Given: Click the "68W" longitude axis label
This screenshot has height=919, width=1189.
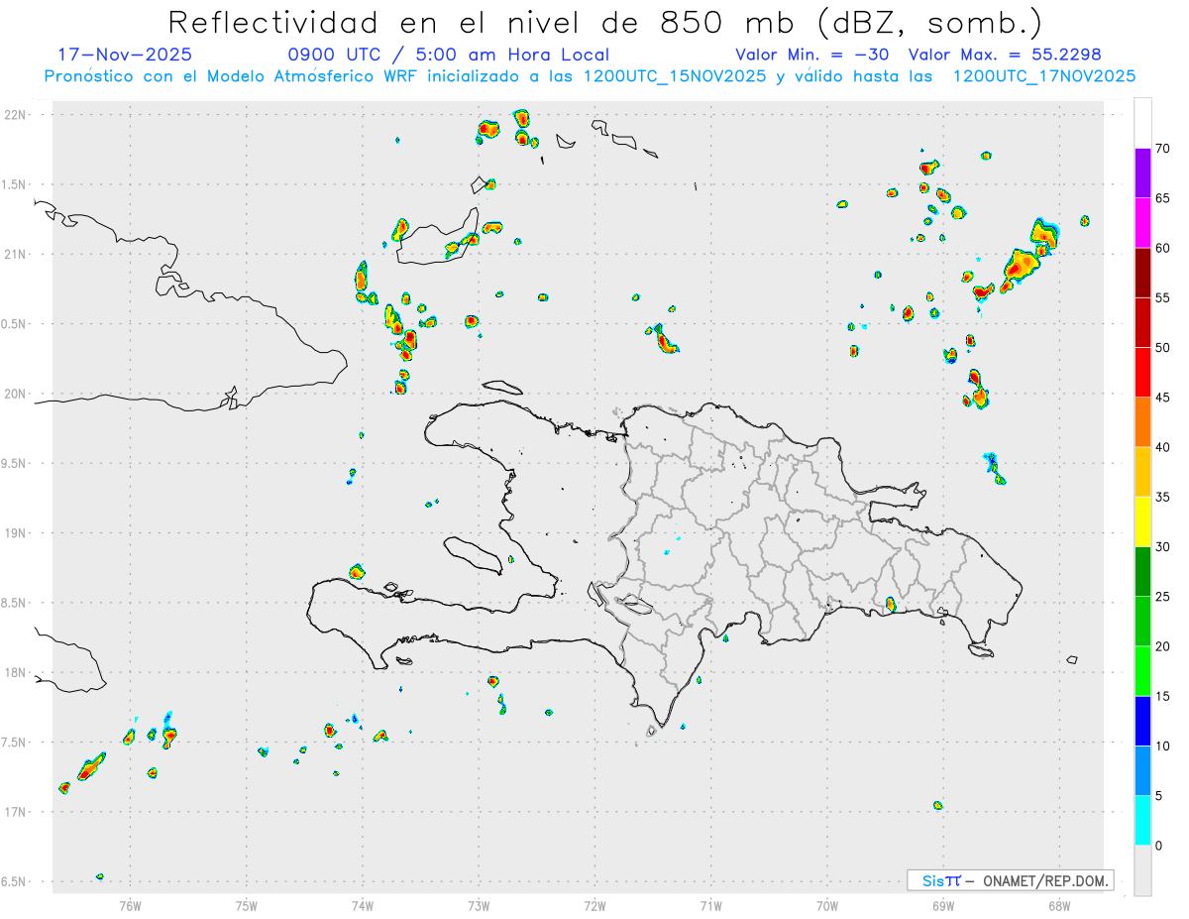Looking at the screenshot, I should (x=1059, y=905).
